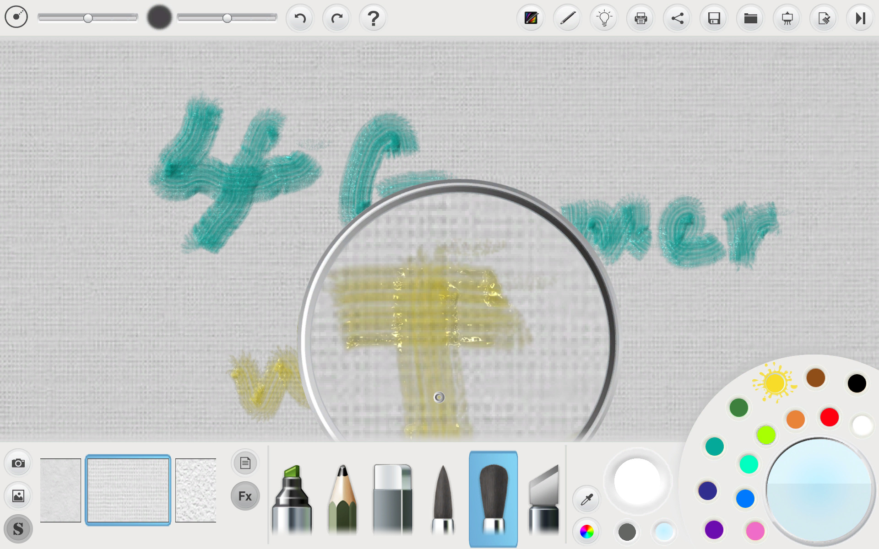879x549 pixels.
Task: Click the skip-to-end button
Action: coord(860,18)
